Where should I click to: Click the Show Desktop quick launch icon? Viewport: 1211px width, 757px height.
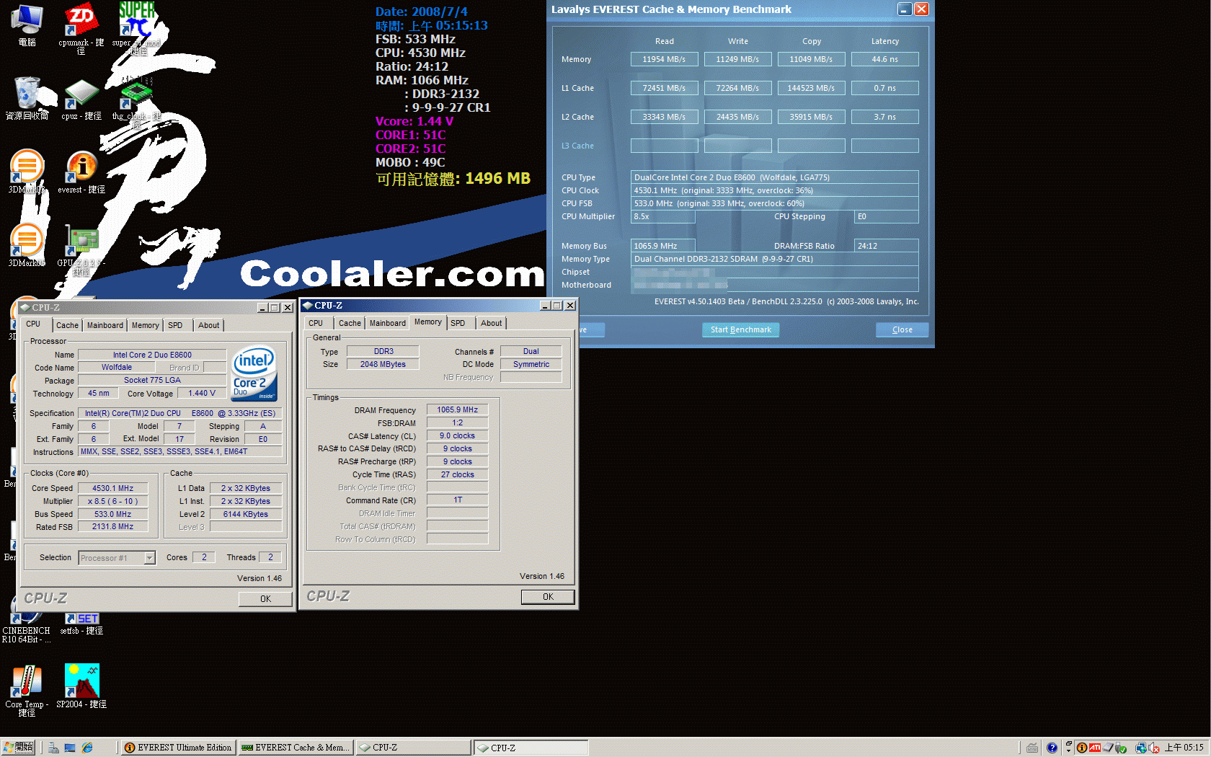coord(70,748)
